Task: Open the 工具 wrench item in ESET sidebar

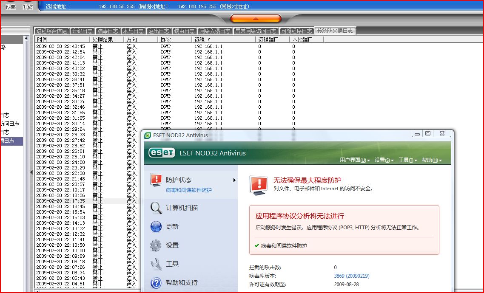Action: (x=172, y=264)
